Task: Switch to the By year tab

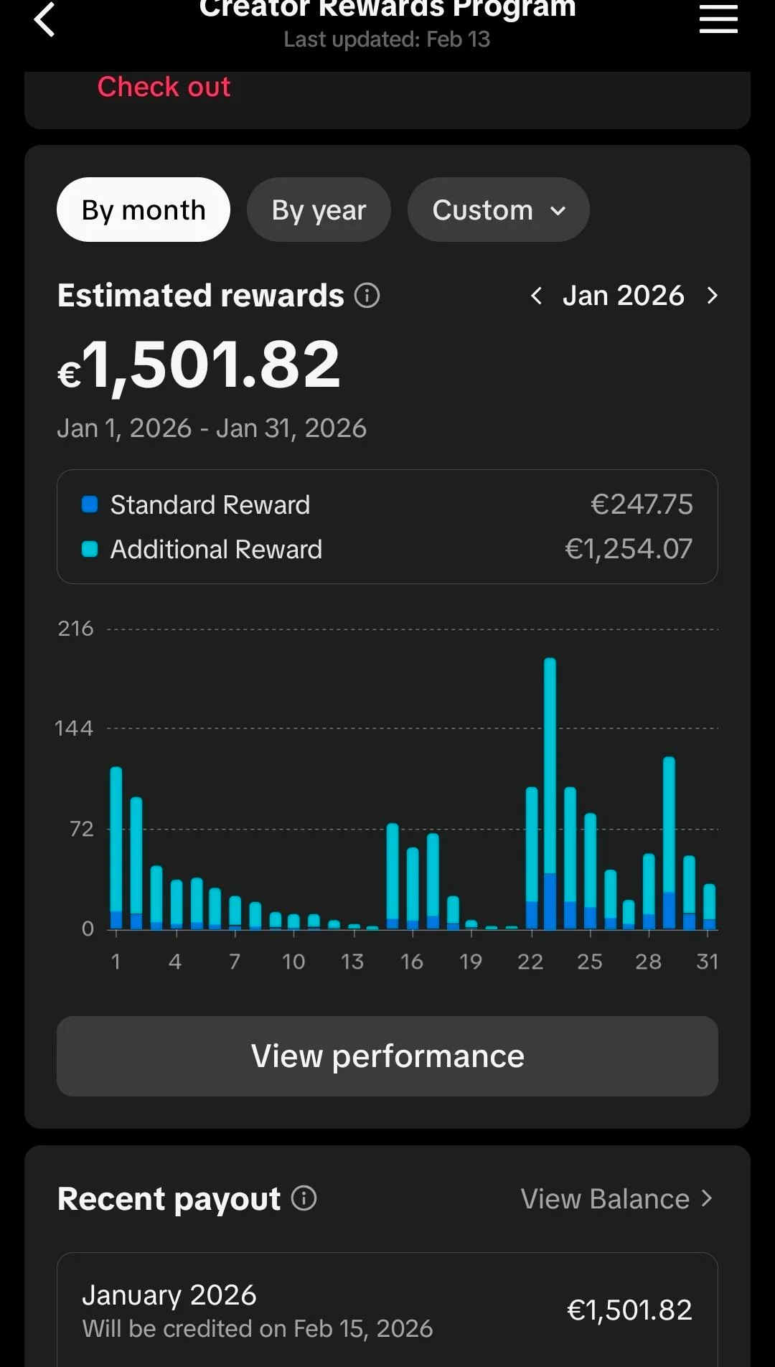Action: pyautogui.click(x=319, y=210)
